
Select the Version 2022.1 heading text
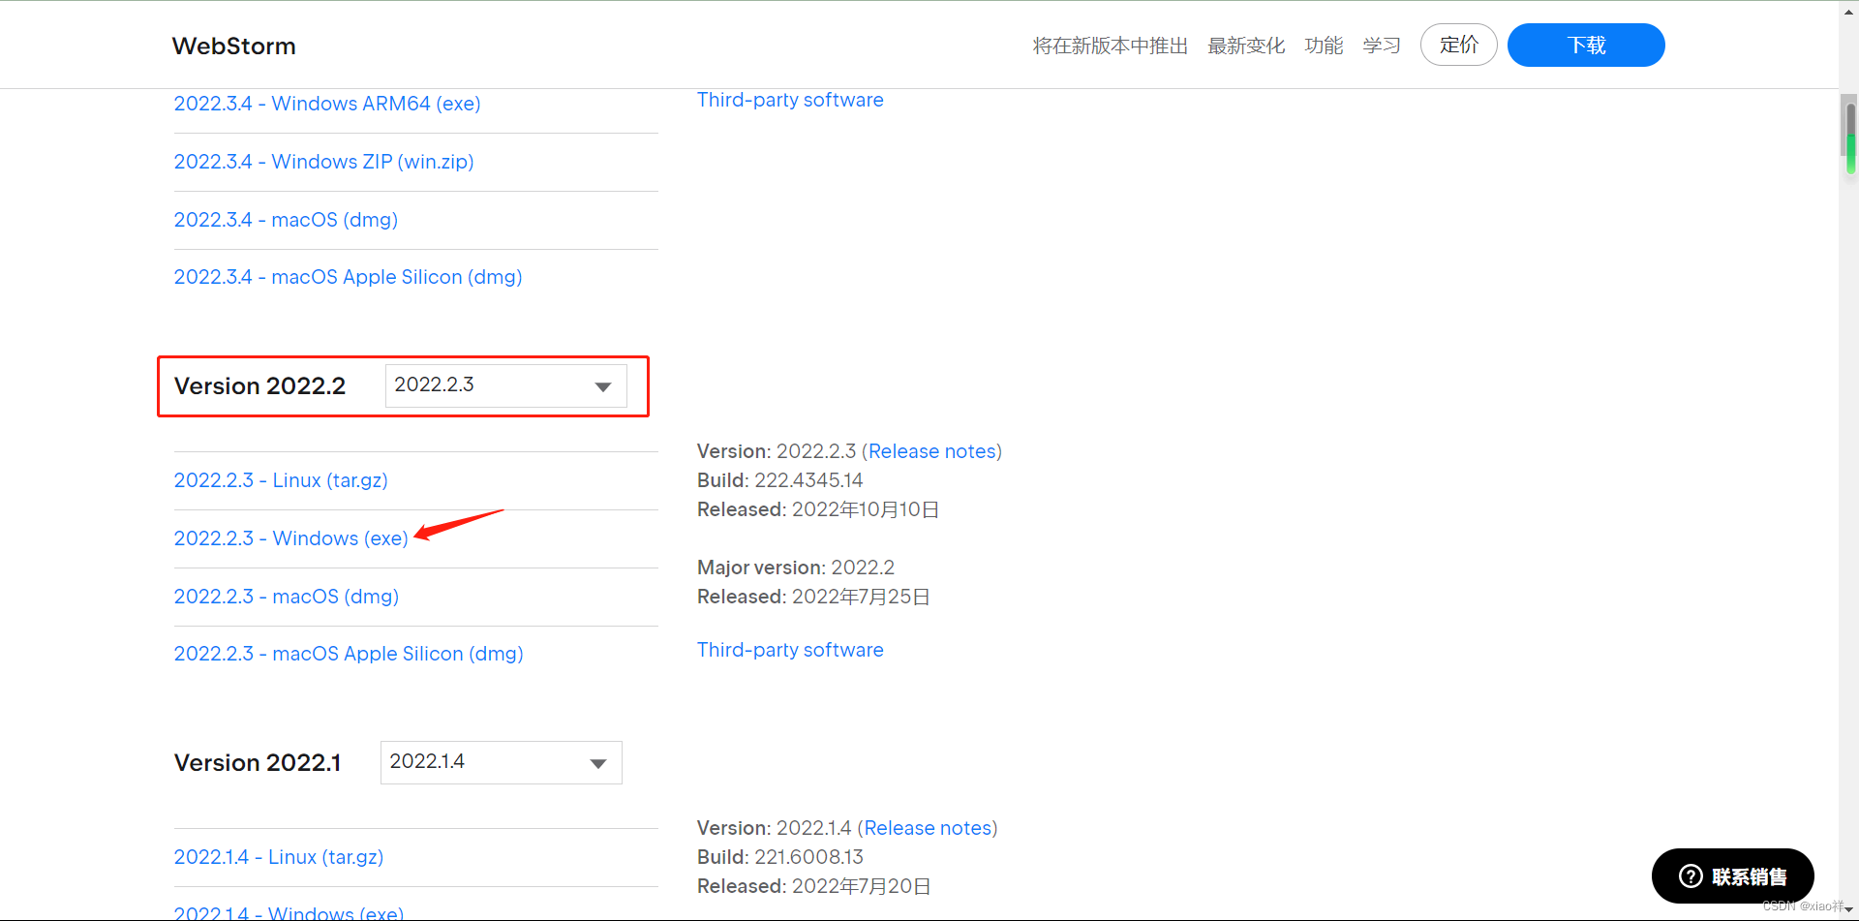[x=258, y=762]
